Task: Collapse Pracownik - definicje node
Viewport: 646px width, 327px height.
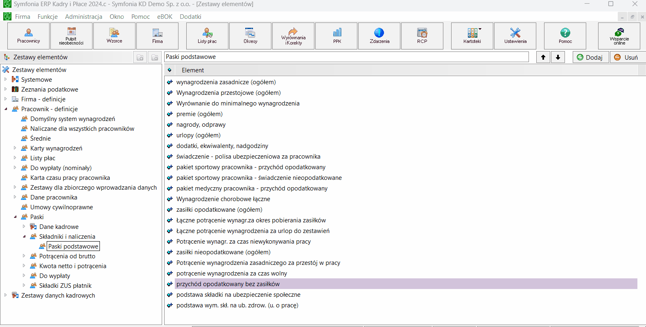Action: (x=5, y=109)
